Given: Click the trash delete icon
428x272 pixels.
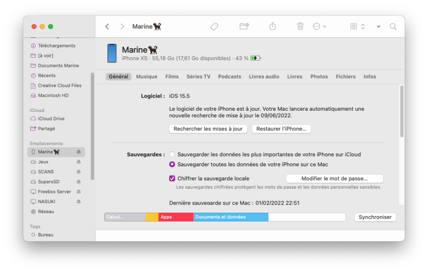Looking at the screenshot, I should (300, 26).
